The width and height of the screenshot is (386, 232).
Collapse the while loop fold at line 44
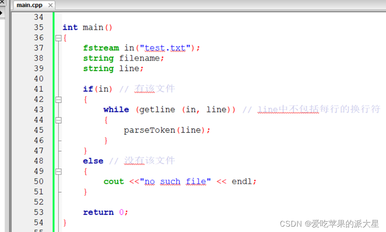click(x=58, y=120)
